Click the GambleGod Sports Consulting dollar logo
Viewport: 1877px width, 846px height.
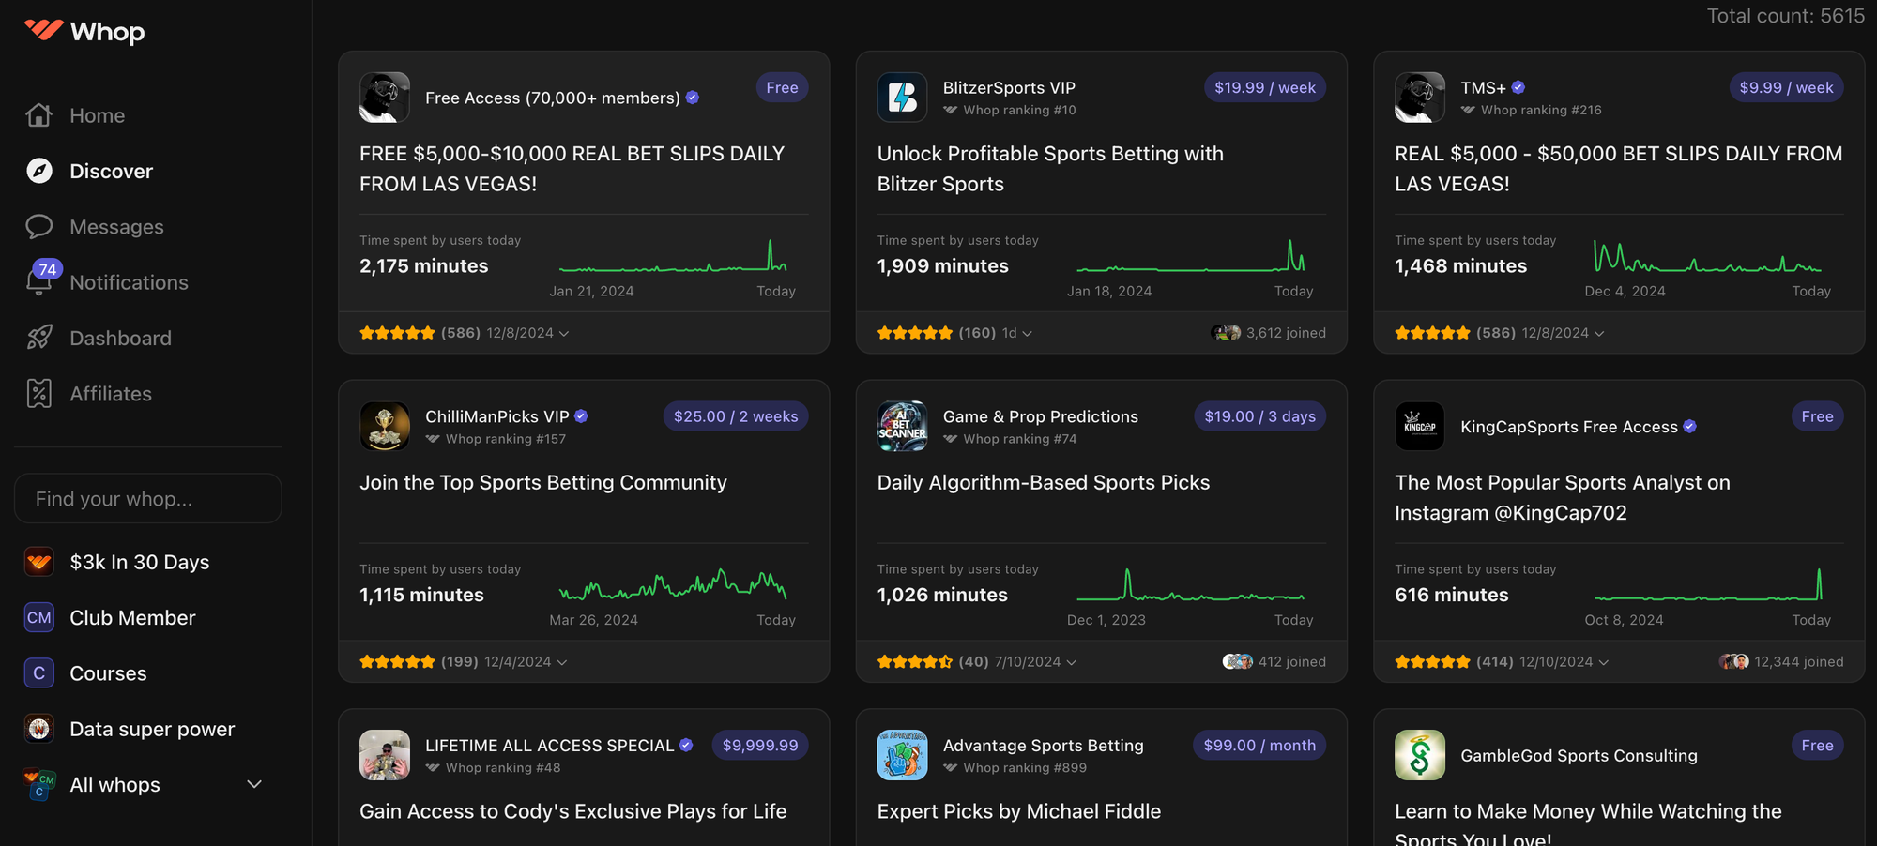click(x=1420, y=755)
